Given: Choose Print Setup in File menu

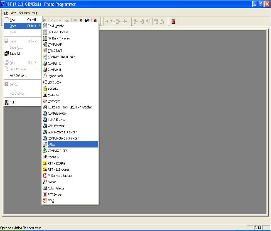Looking at the screenshot, I should [x=22, y=75].
